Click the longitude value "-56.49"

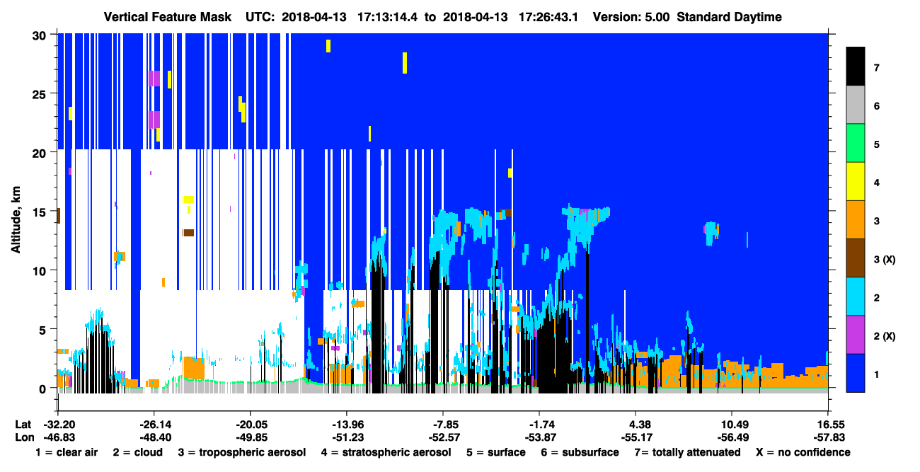click(732, 437)
